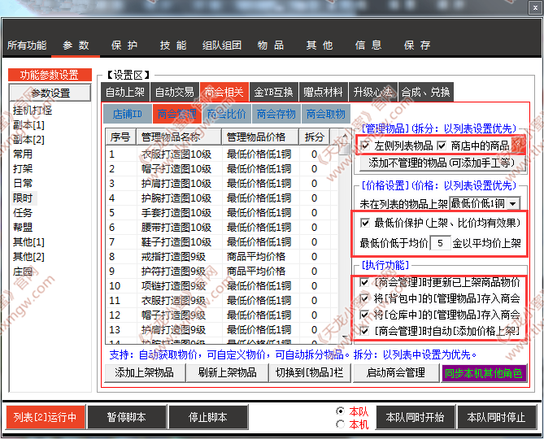Select 副本[2] in the sidebar list

click(28, 139)
